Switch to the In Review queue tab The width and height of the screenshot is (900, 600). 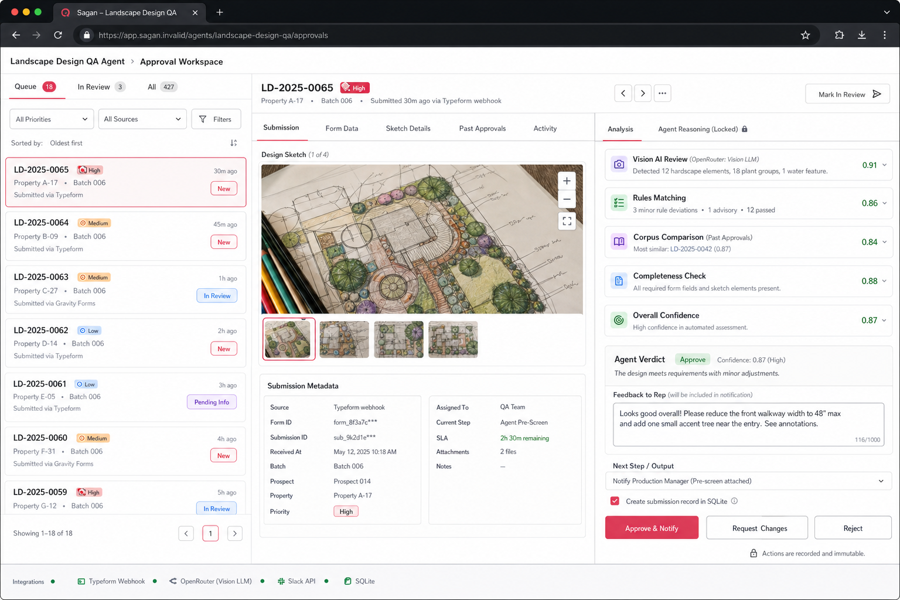coord(101,87)
